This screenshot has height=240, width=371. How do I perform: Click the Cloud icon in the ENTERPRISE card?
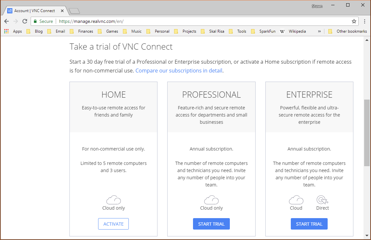296,200
